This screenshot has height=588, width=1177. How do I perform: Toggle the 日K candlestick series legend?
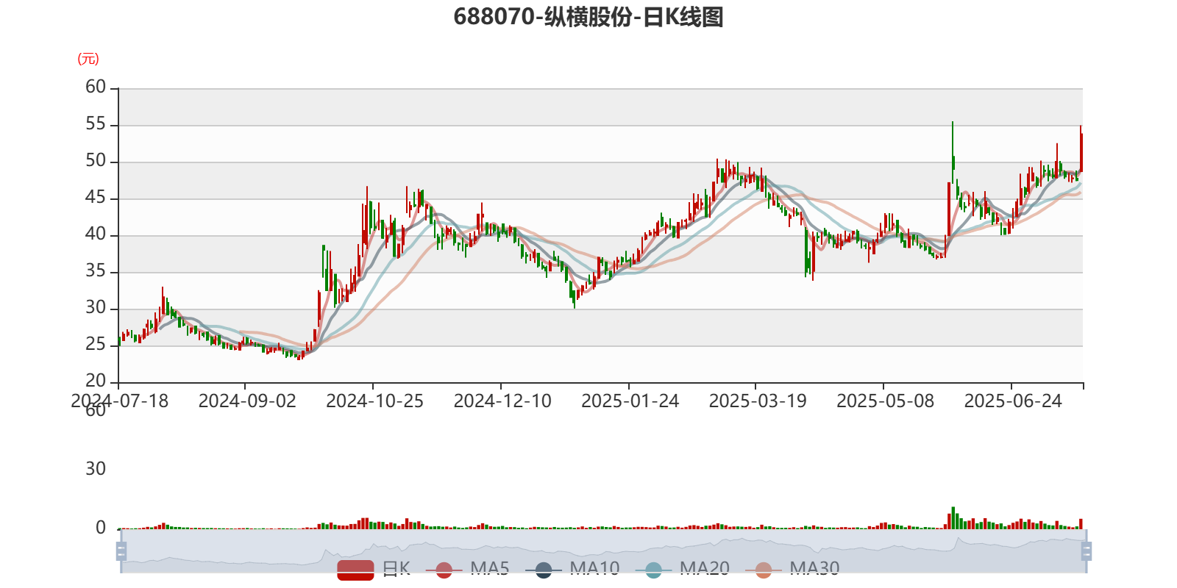tap(374, 569)
